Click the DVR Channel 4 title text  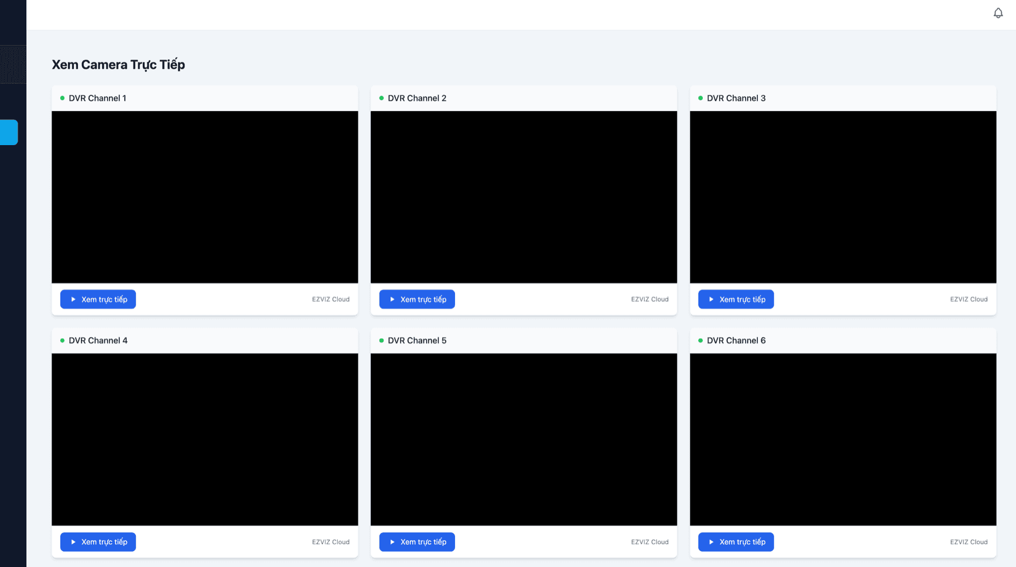(98, 341)
